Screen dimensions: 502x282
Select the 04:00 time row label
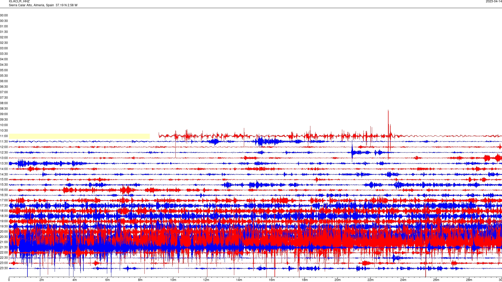(x=4, y=59)
